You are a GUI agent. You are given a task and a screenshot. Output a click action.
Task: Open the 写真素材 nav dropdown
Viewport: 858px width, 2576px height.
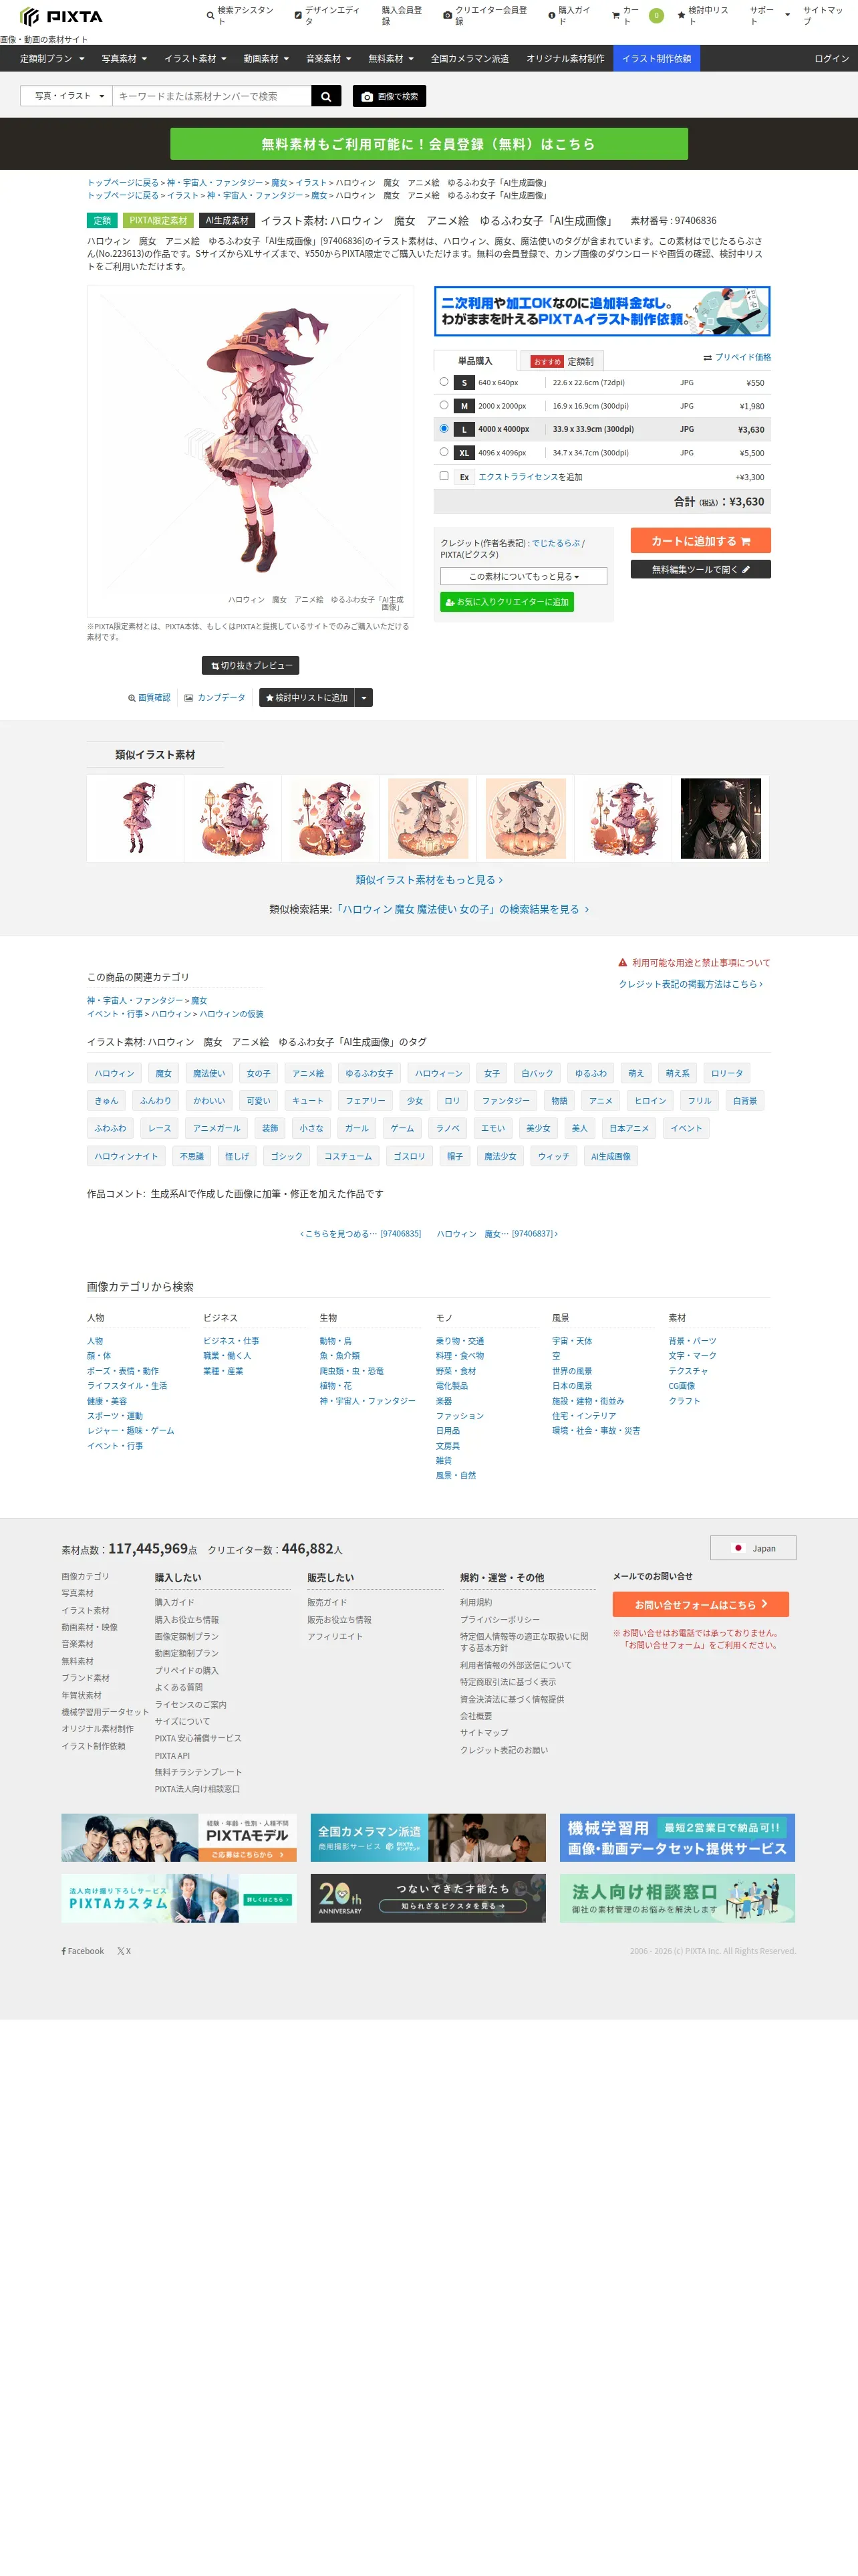pyautogui.click(x=124, y=59)
